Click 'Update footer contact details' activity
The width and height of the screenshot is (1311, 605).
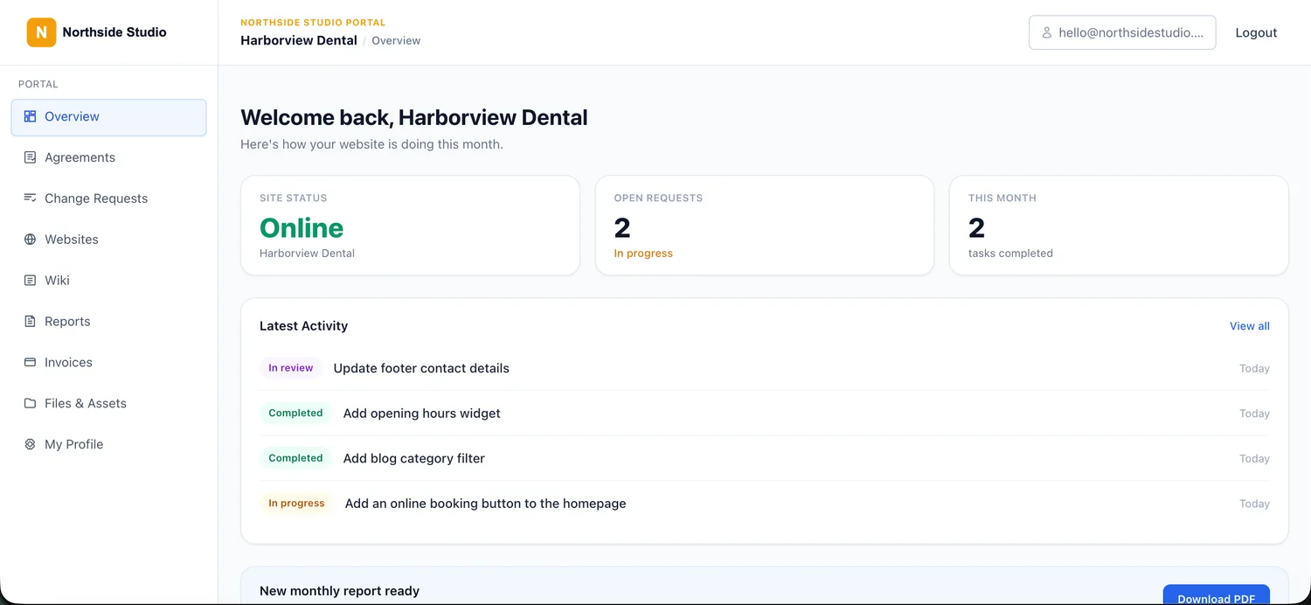coord(421,368)
